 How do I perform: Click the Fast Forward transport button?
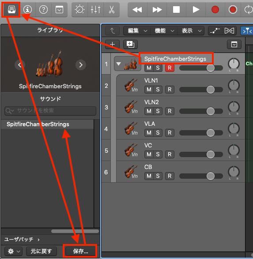point(157,10)
